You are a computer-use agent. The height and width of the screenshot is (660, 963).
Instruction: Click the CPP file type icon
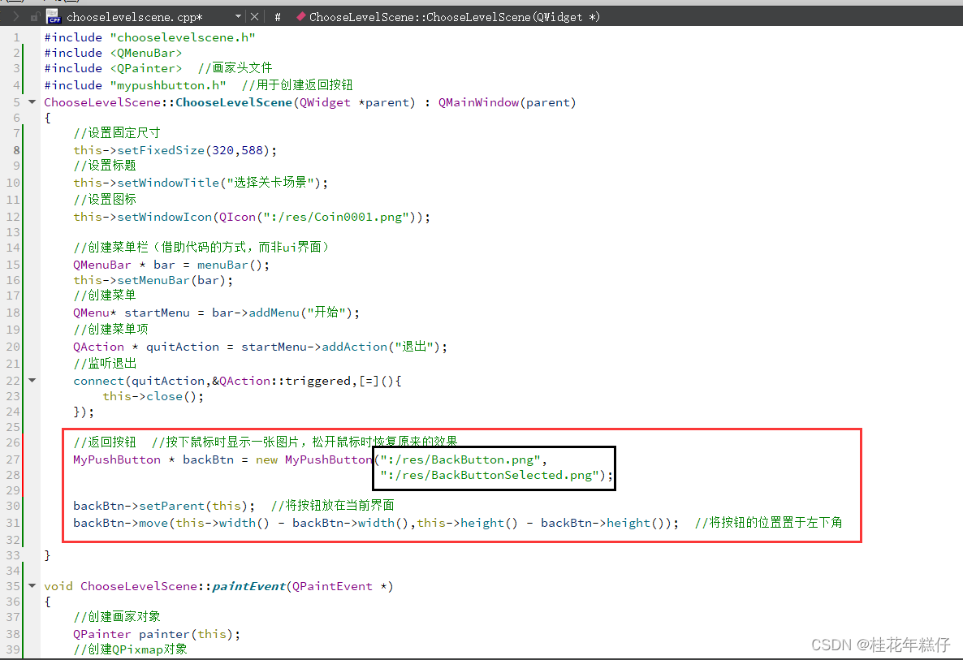pos(54,16)
